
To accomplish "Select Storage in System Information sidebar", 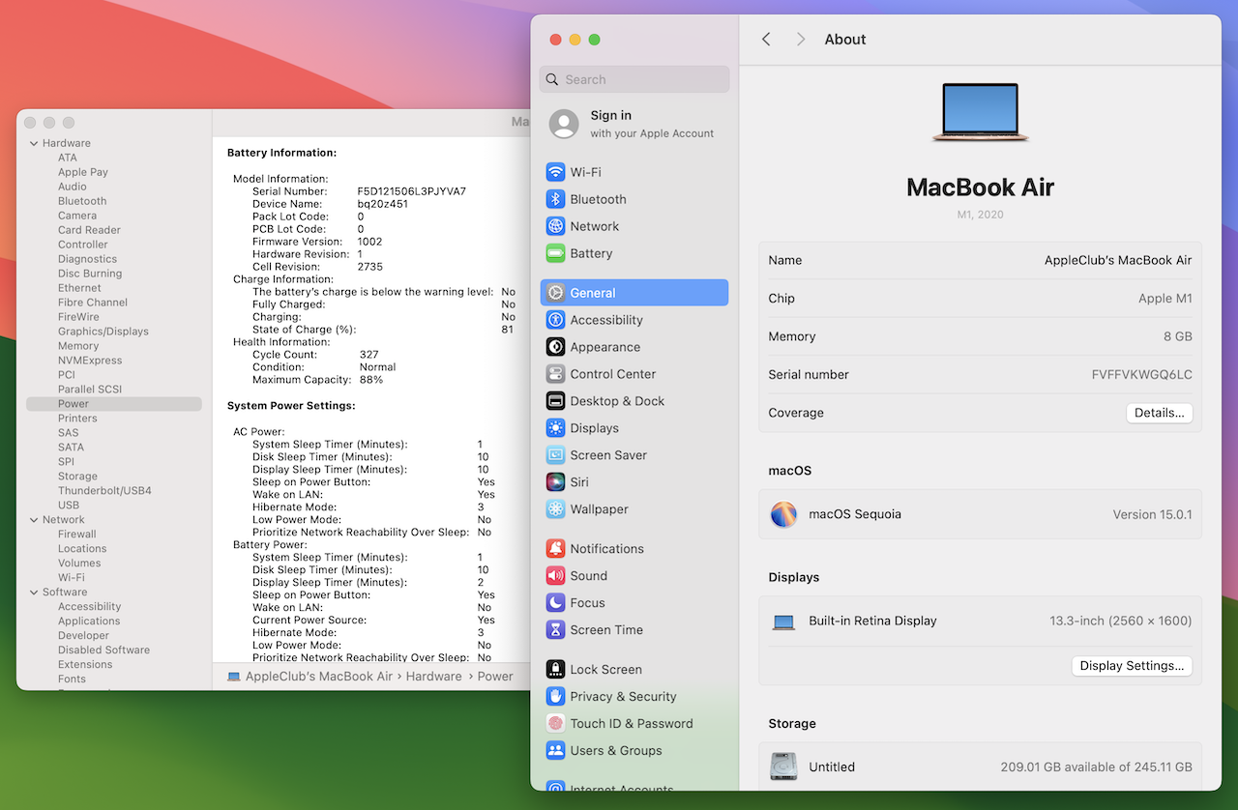I will (x=77, y=477).
